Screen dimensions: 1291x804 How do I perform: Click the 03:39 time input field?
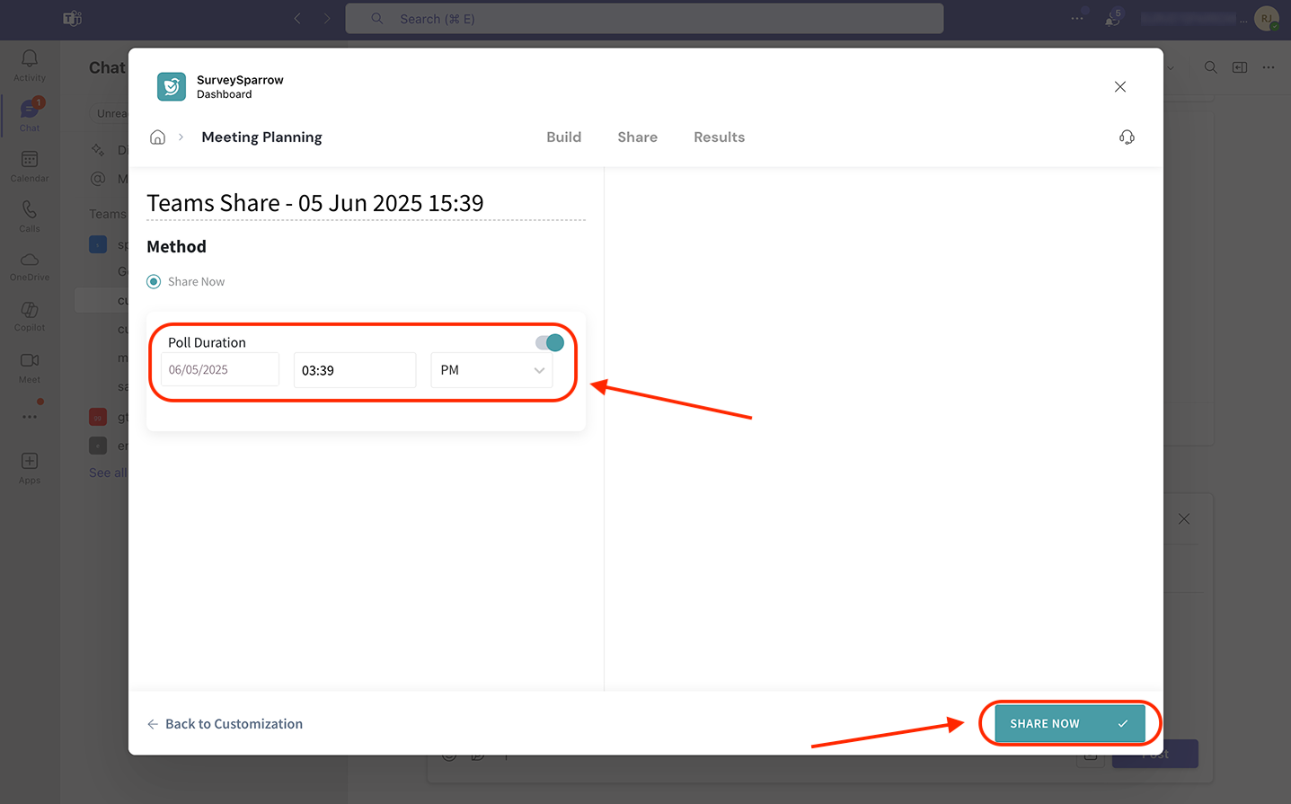click(x=355, y=370)
